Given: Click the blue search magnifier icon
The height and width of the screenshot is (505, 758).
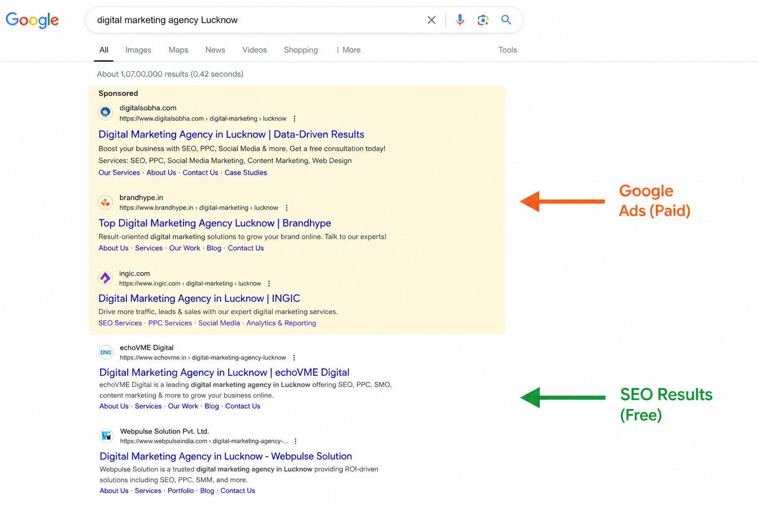Looking at the screenshot, I should click(x=506, y=20).
